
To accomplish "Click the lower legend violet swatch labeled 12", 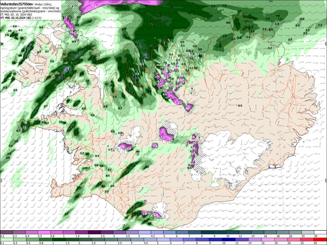I will coord(241,239).
